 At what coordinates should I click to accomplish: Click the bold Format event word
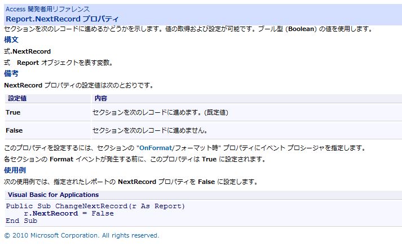point(61,159)
